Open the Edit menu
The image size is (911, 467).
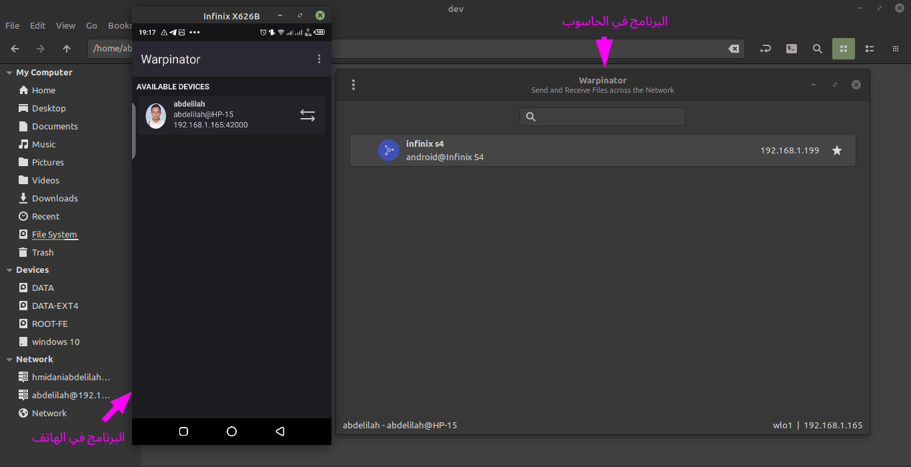pos(37,25)
